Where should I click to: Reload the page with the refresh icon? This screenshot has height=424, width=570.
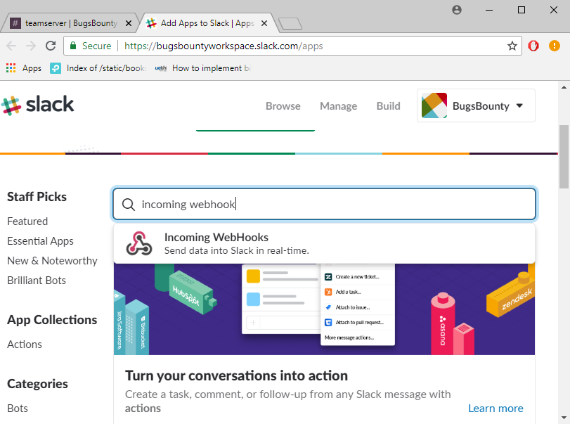point(51,46)
